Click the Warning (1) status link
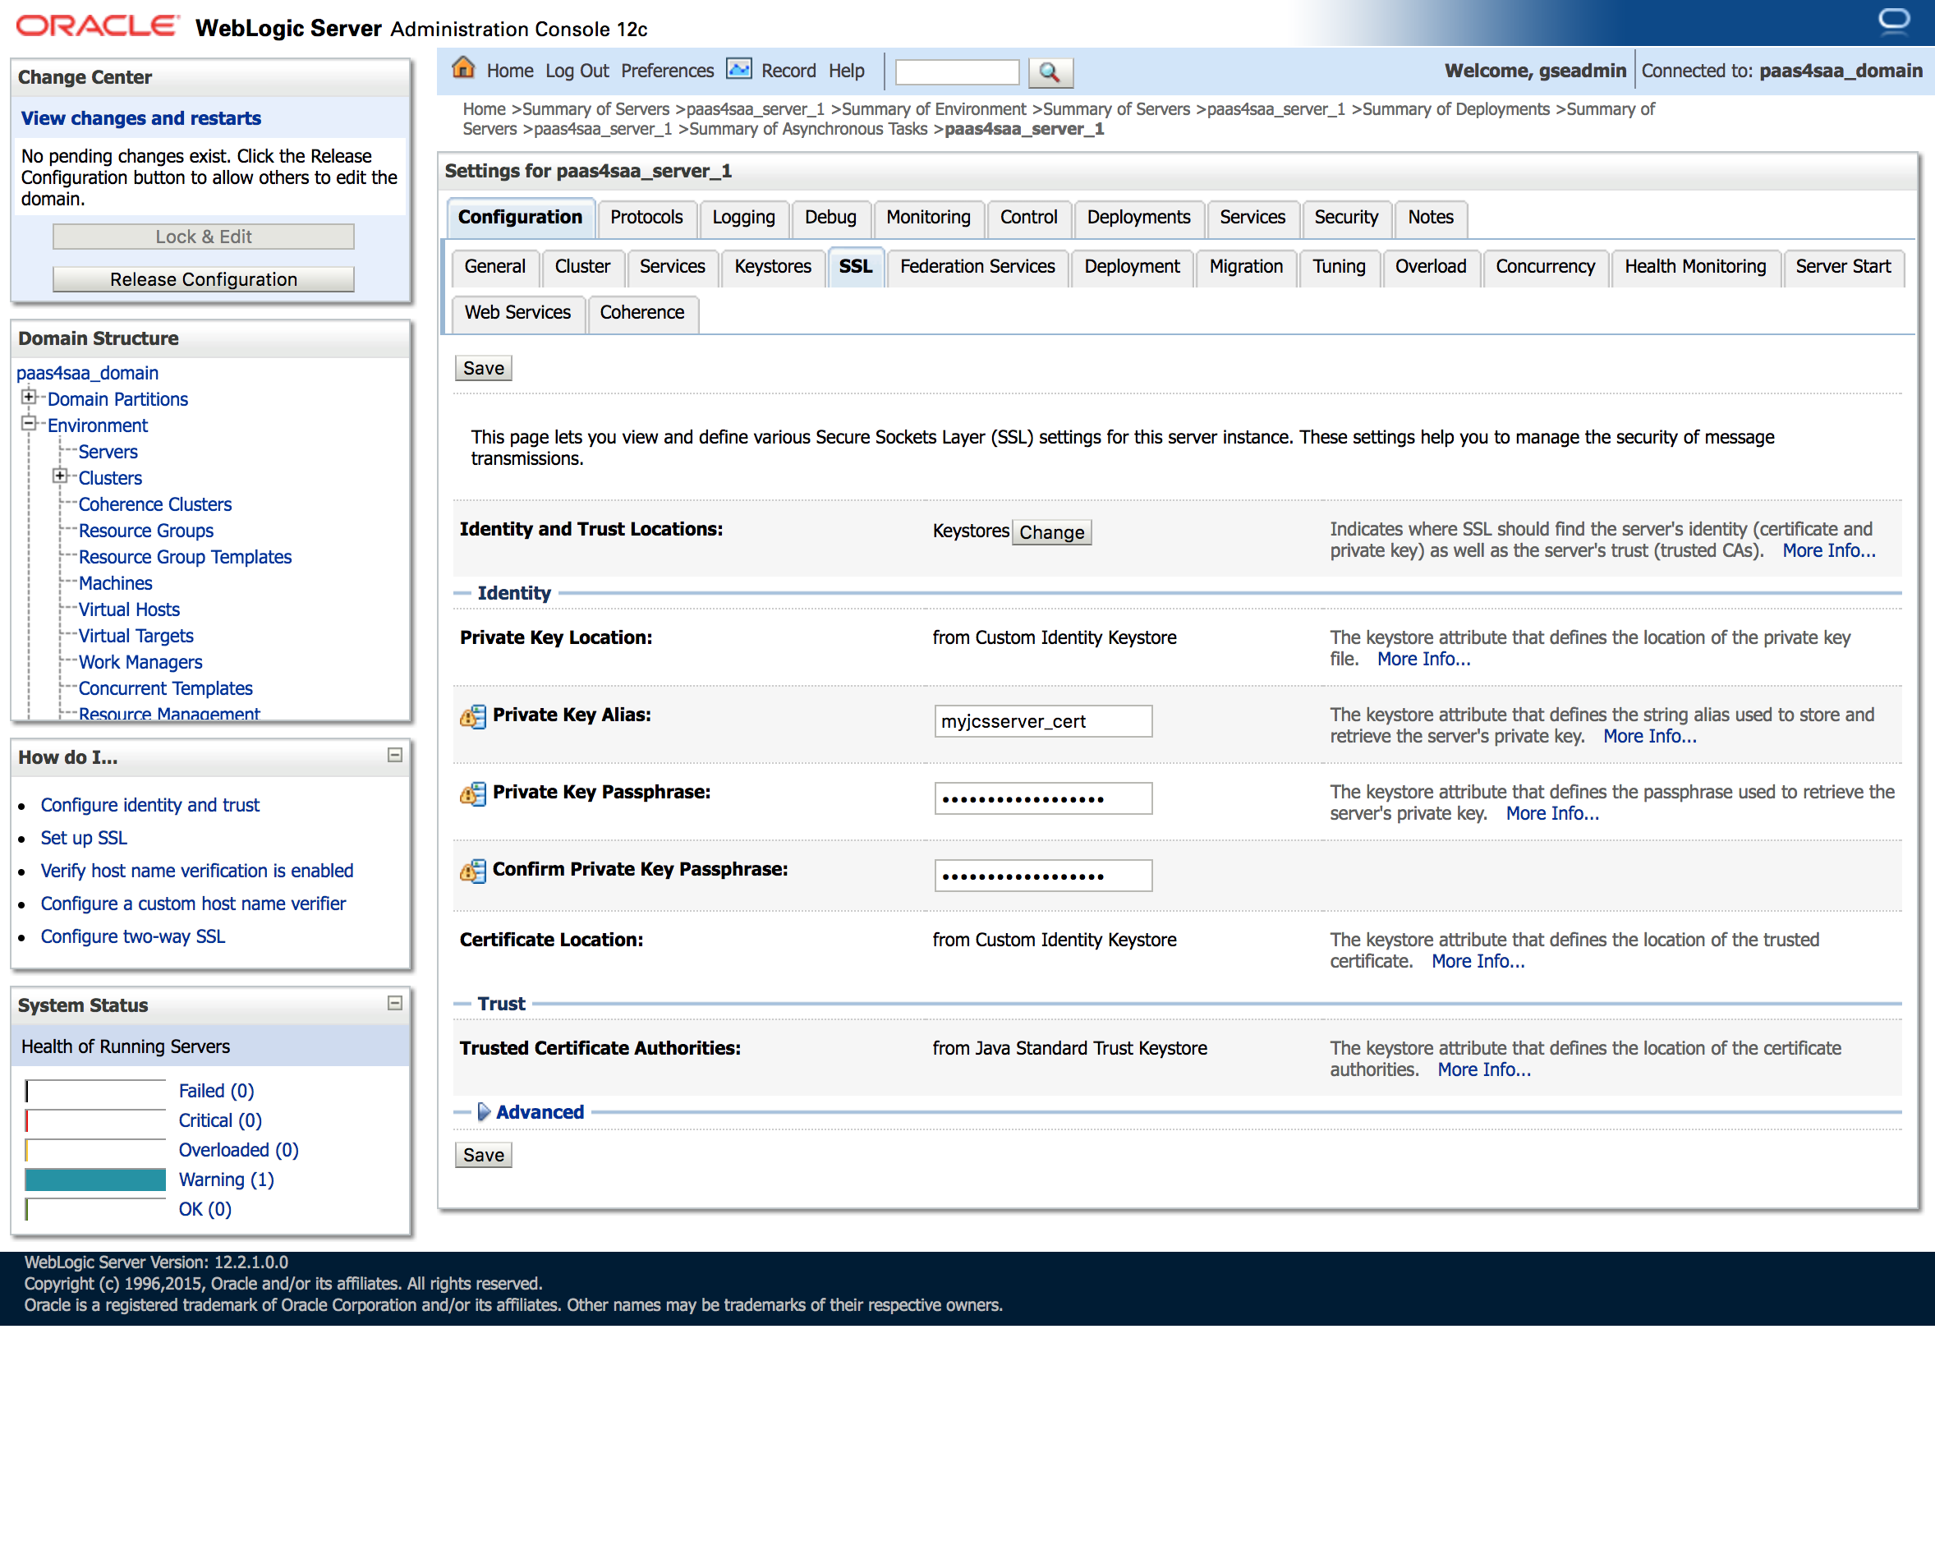 coord(227,1180)
